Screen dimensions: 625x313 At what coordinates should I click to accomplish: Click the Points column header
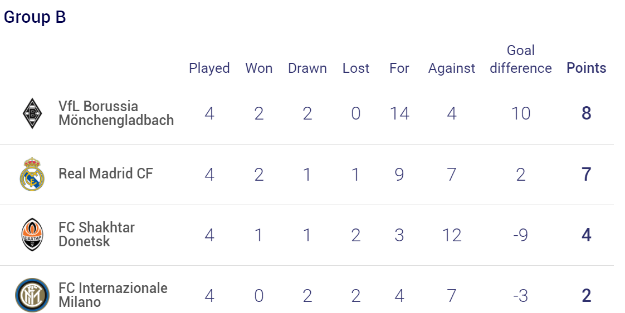click(x=587, y=68)
